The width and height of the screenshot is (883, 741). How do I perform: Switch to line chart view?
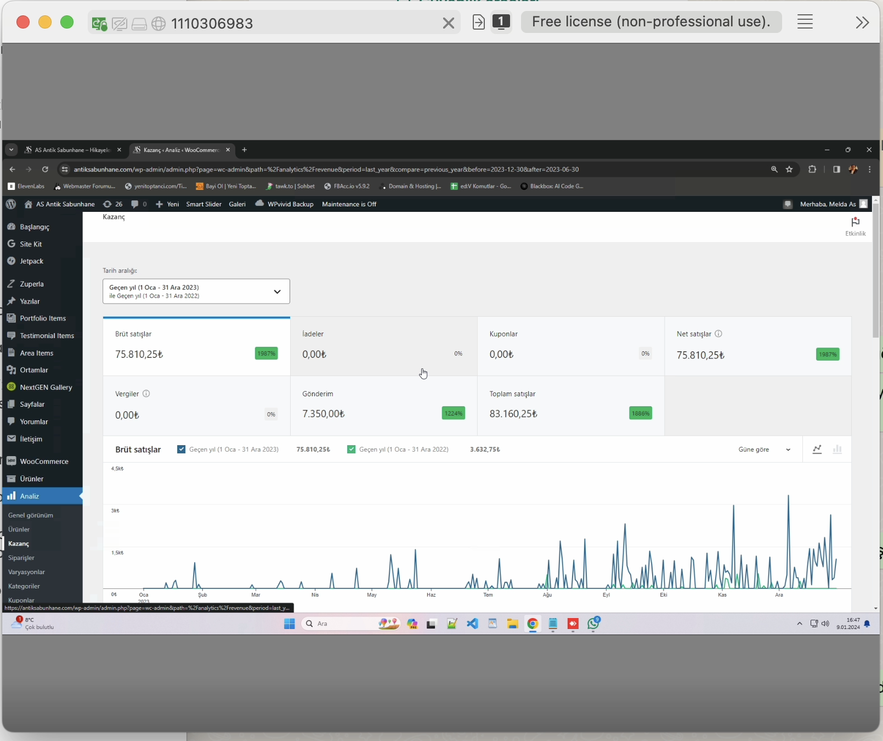point(817,450)
